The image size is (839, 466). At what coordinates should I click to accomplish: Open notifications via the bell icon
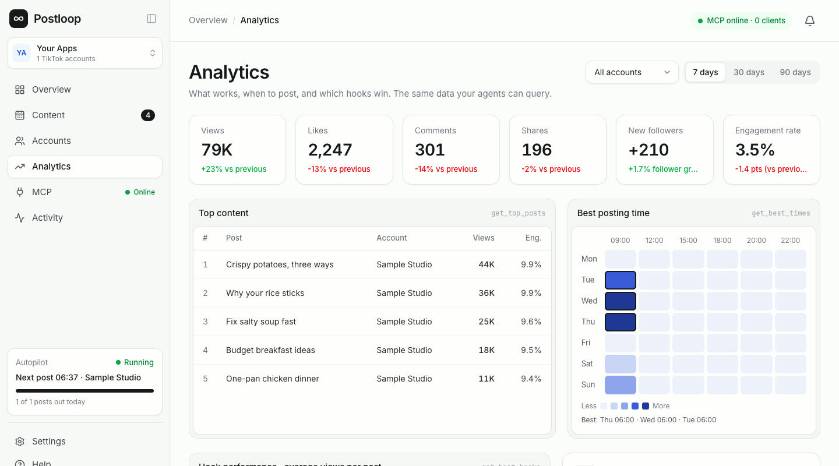(810, 20)
